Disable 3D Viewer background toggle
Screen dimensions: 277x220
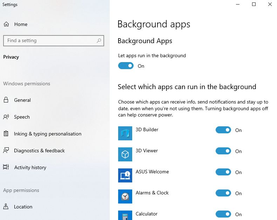click(223, 151)
